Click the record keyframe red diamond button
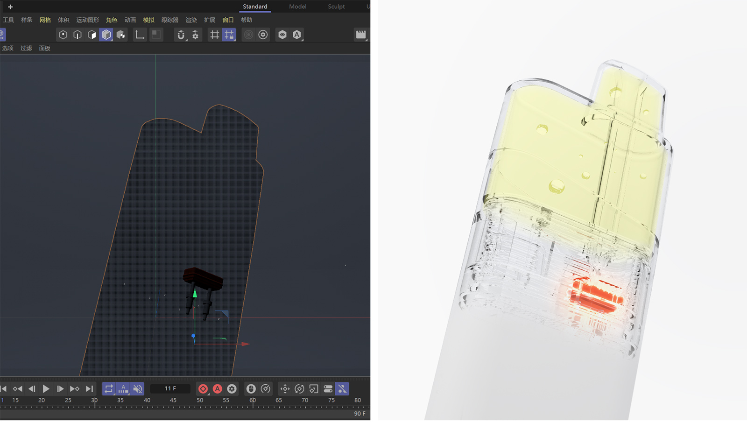 (203, 389)
